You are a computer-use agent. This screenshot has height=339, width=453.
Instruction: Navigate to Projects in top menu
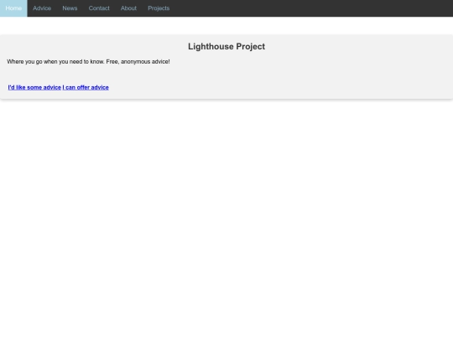tap(159, 8)
